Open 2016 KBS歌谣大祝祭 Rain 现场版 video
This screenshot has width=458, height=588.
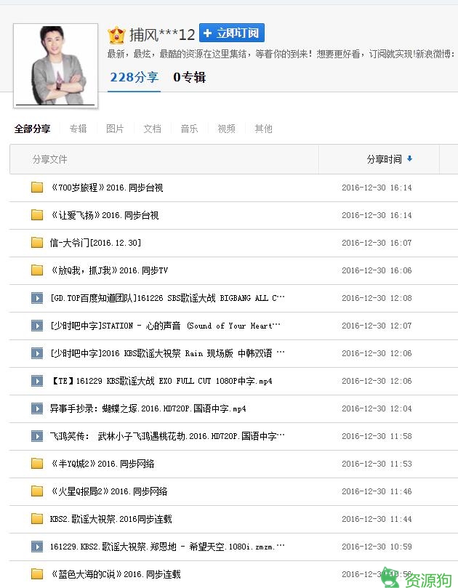click(x=167, y=353)
